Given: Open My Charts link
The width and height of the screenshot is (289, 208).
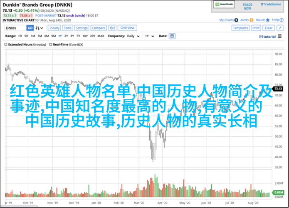Looking at the screenshot, I should tap(227, 20).
